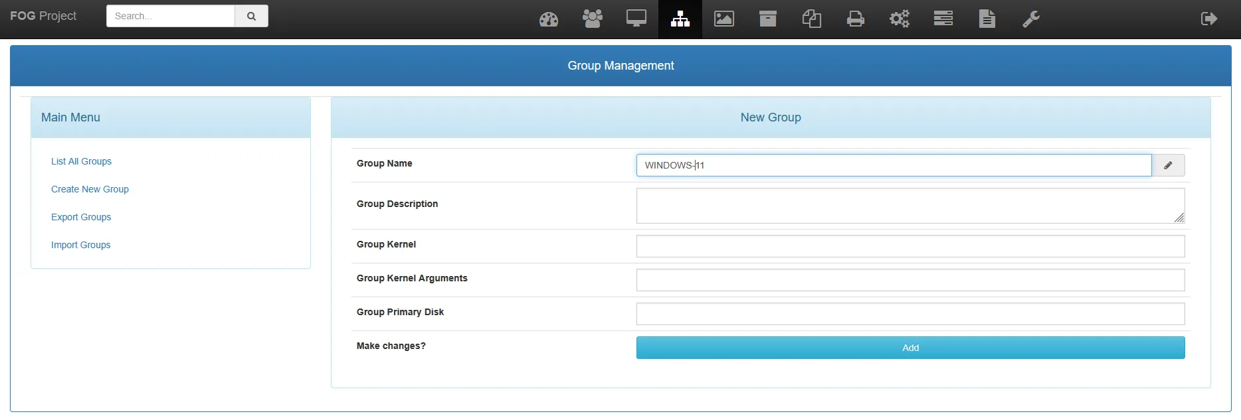The width and height of the screenshot is (1241, 420).
Task: Open the Storage archive box icon
Action: 767,19
